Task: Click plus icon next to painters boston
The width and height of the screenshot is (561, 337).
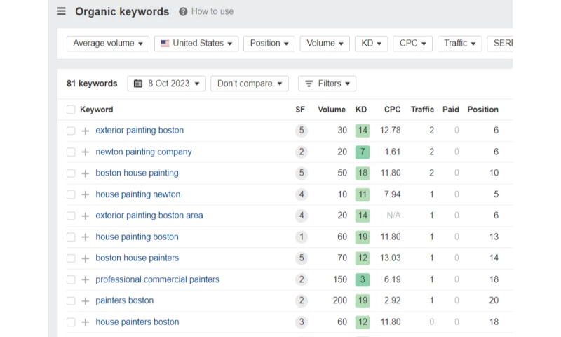Action: click(x=86, y=300)
